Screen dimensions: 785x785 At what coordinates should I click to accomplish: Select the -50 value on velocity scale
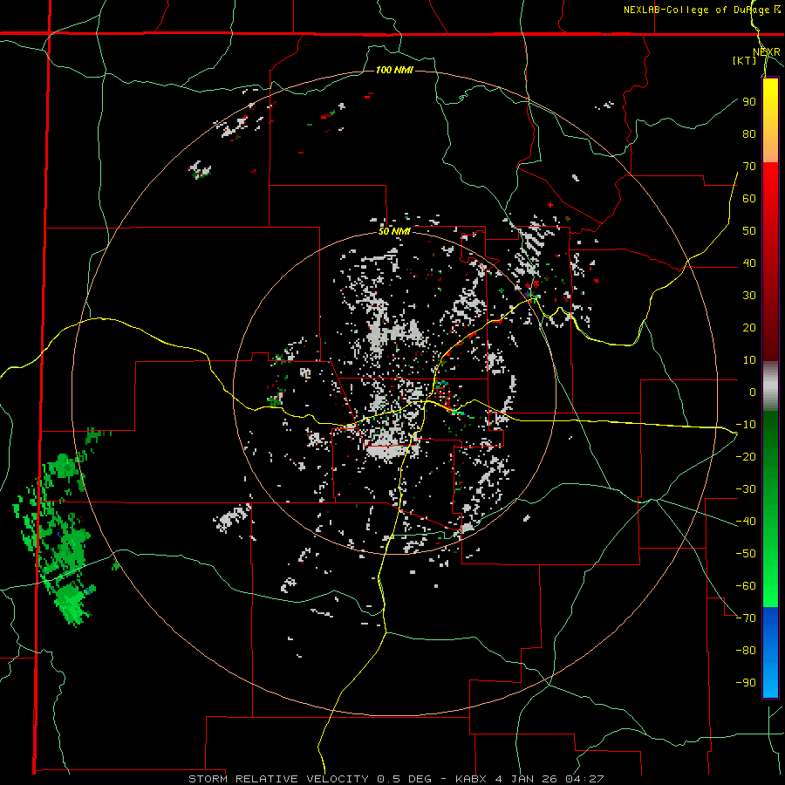746,553
